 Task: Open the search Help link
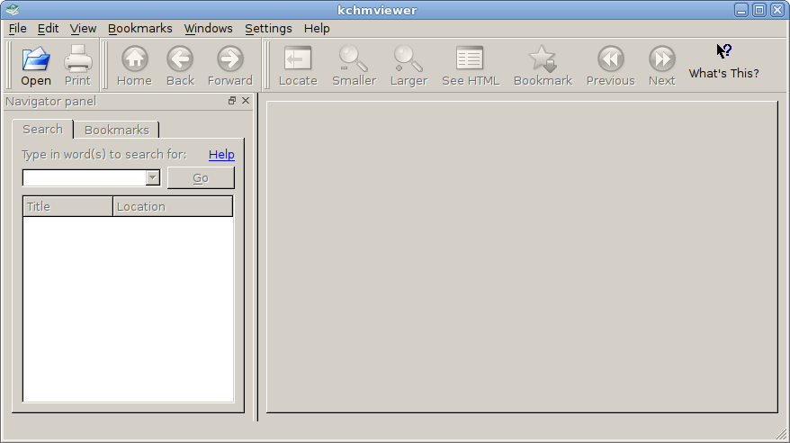pos(221,155)
